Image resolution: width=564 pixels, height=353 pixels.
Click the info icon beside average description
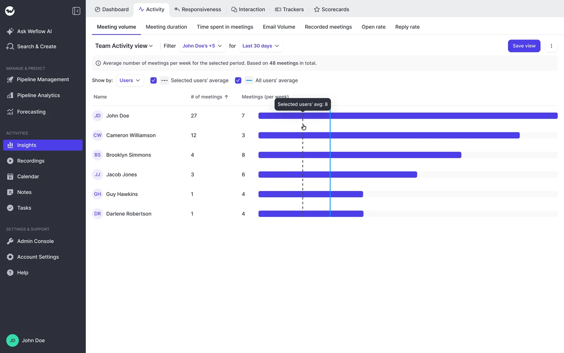point(98,63)
